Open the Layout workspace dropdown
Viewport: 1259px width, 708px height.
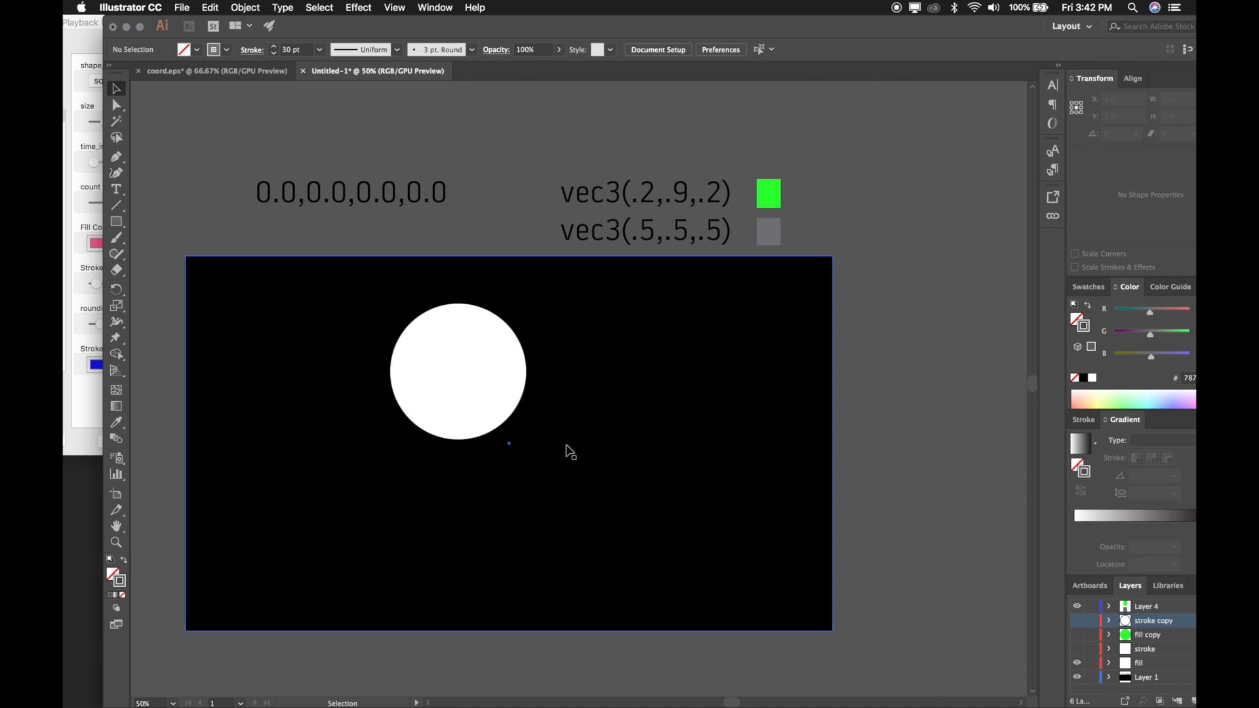click(1071, 26)
